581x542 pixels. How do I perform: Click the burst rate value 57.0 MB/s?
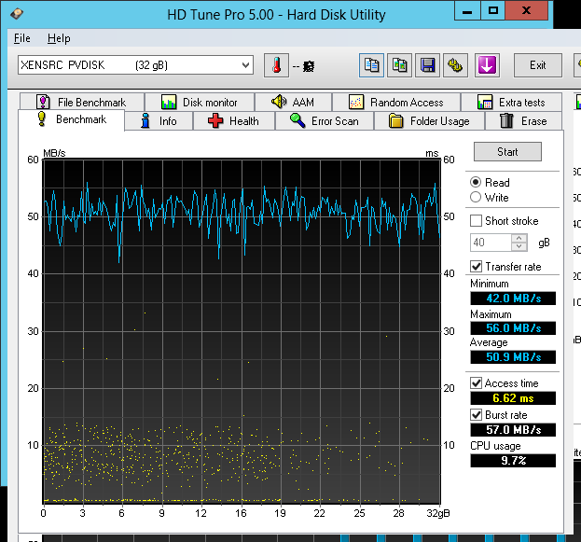tap(513, 430)
